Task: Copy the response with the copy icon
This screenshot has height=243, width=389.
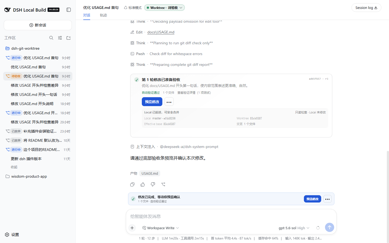Action: [132, 184]
